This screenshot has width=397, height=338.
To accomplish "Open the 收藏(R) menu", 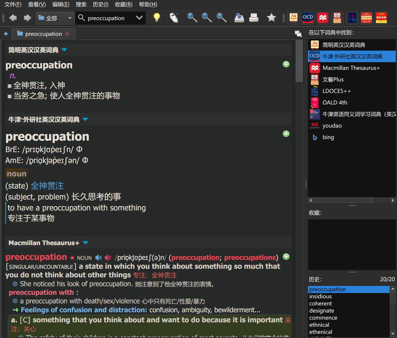I will click(124, 4).
